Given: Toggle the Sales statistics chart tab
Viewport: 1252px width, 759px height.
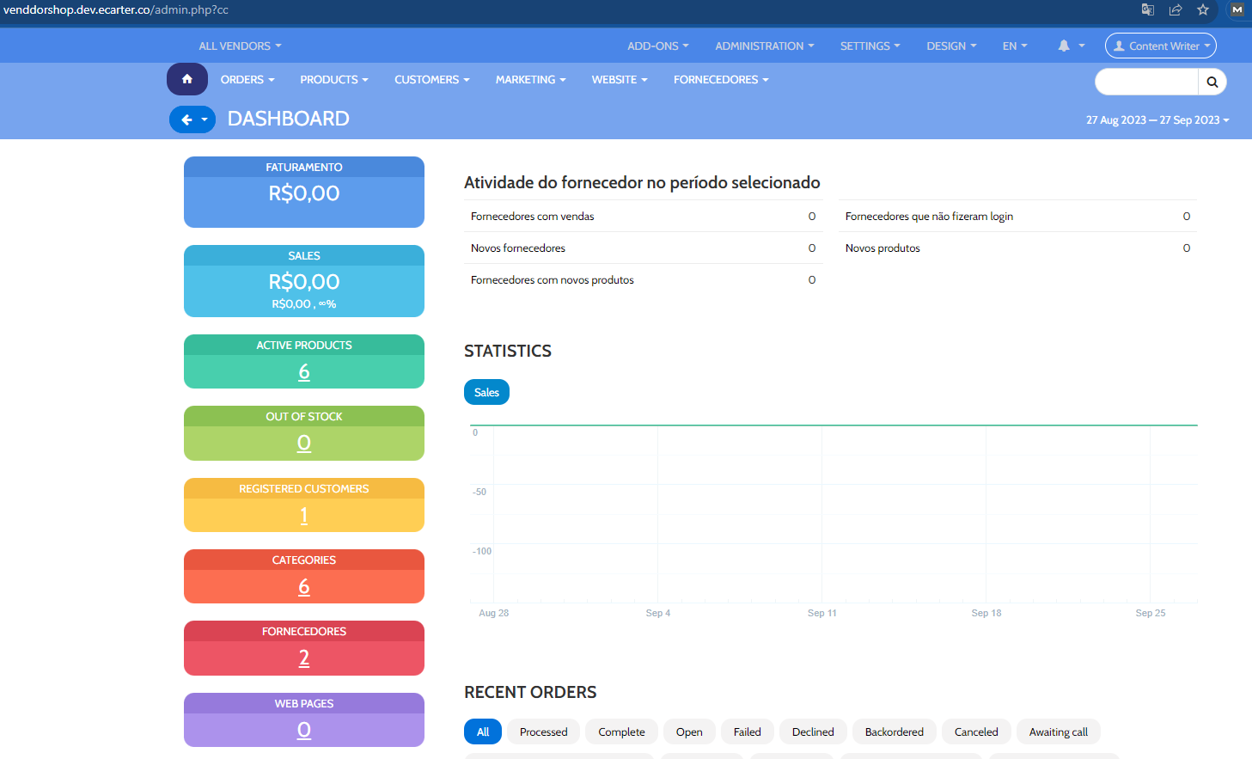Looking at the screenshot, I should [x=486, y=393].
